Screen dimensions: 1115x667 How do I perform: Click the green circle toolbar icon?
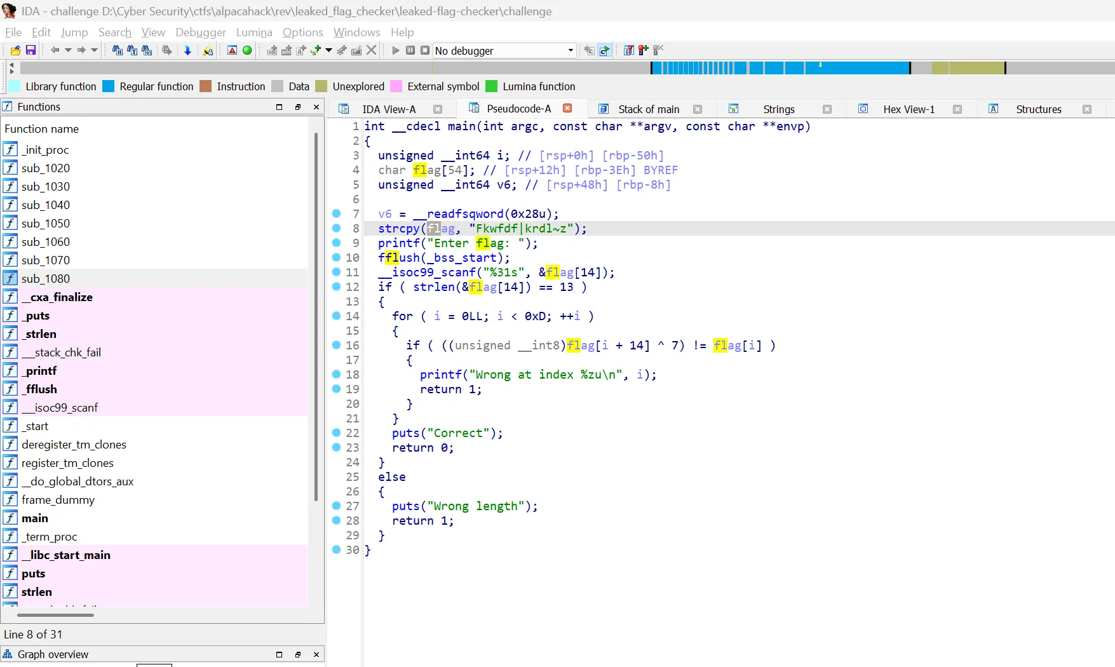click(247, 50)
